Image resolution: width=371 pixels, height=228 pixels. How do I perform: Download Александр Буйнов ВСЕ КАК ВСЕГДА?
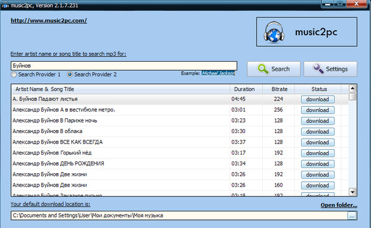(x=318, y=142)
